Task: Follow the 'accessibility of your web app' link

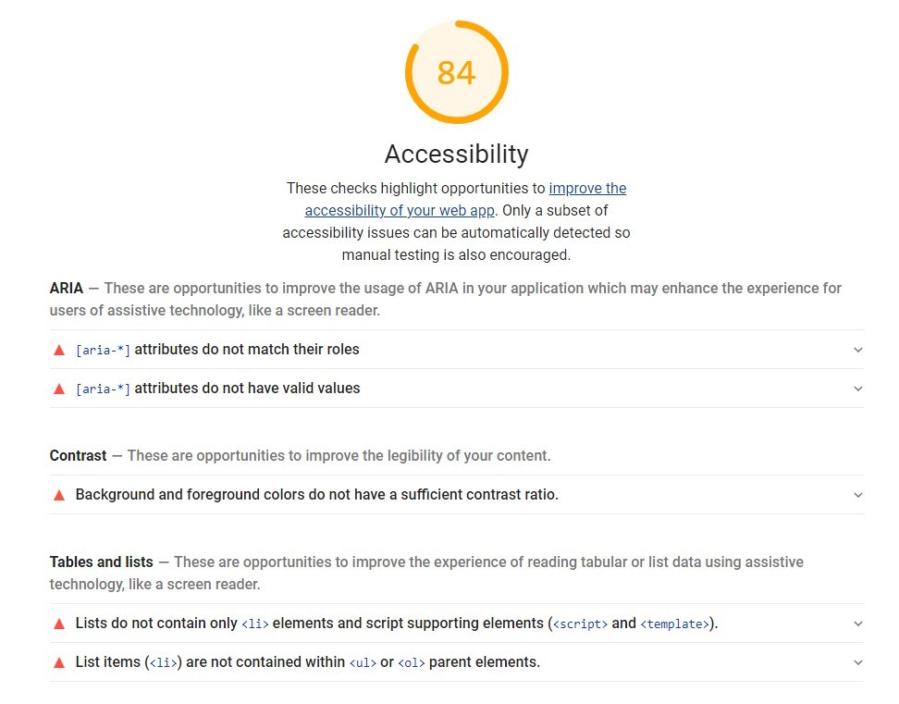Action: point(399,210)
